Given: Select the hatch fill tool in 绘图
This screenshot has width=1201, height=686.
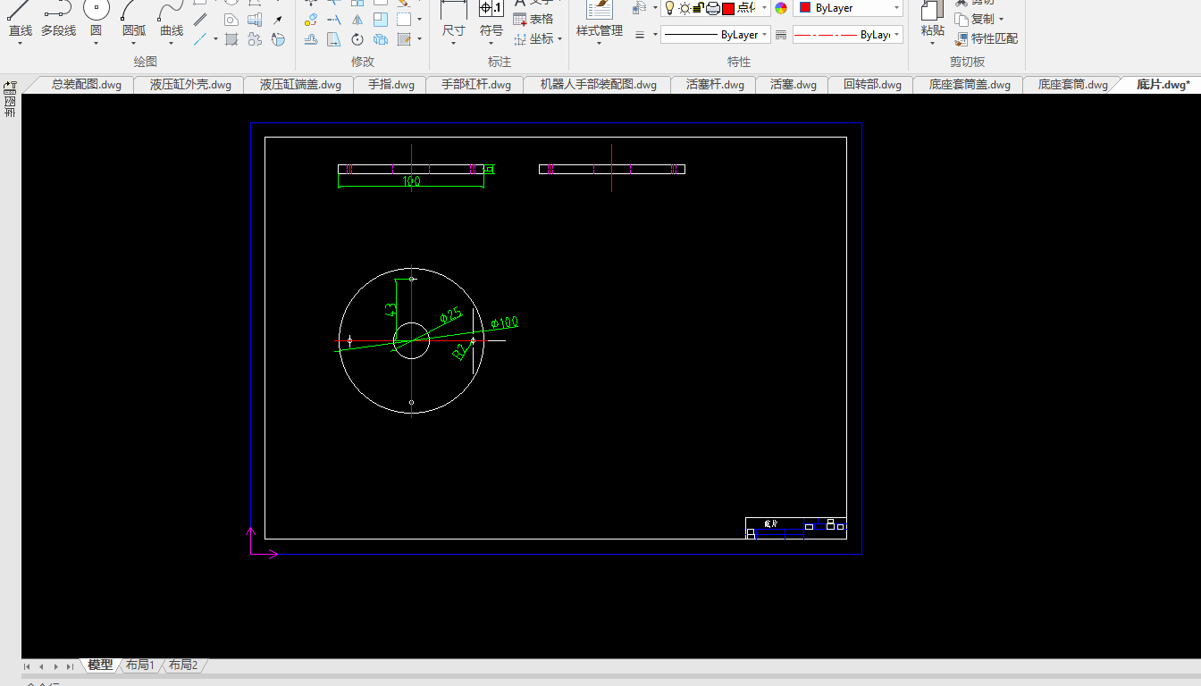Looking at the screenshot, I should pos(231,39).
